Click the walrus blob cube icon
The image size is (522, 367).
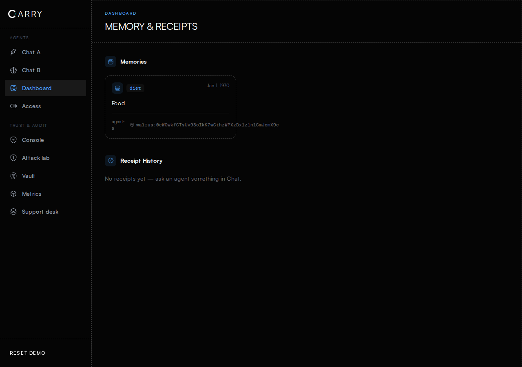(x=132, y=125)
